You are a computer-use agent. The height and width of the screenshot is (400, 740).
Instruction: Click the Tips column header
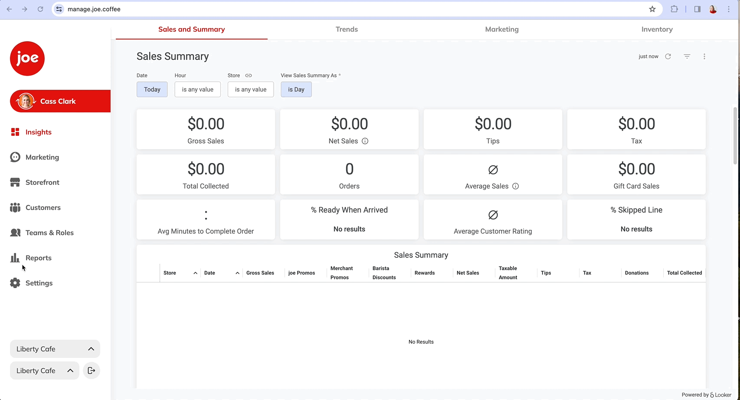click(x=546, y=273)
